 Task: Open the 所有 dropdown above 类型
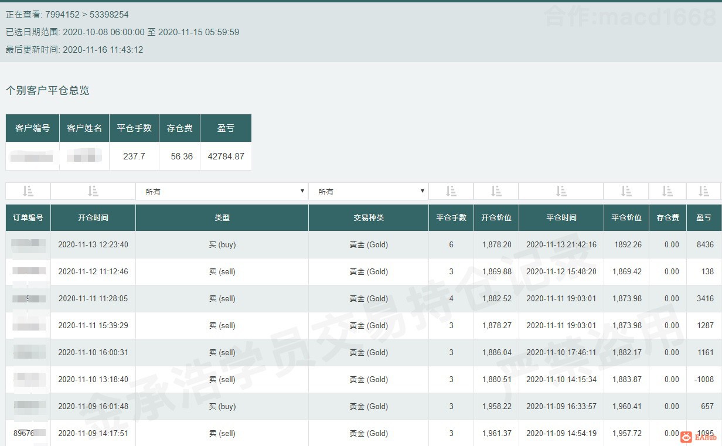tap(222, 192)
